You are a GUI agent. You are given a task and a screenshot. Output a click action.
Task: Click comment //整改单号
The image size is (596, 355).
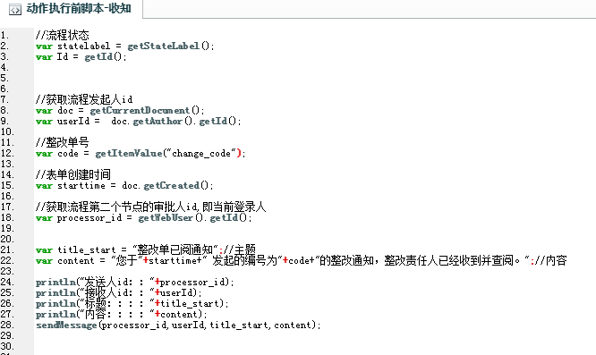click(63, 142)
